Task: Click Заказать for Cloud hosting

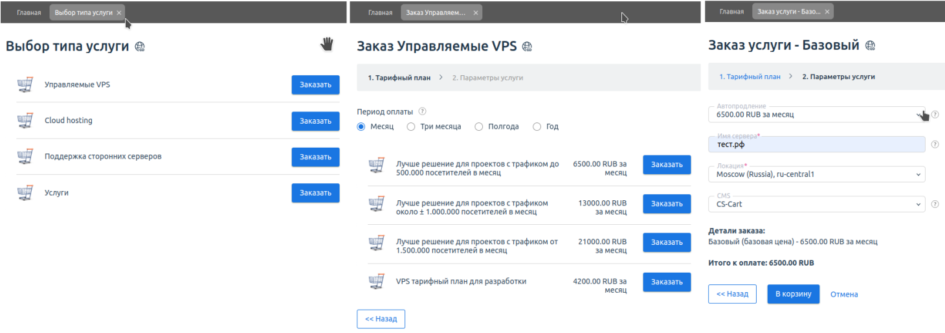Action: coord(315,121)
